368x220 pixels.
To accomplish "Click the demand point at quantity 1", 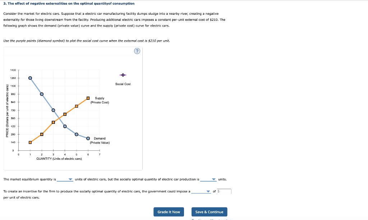I will point(30,78).
